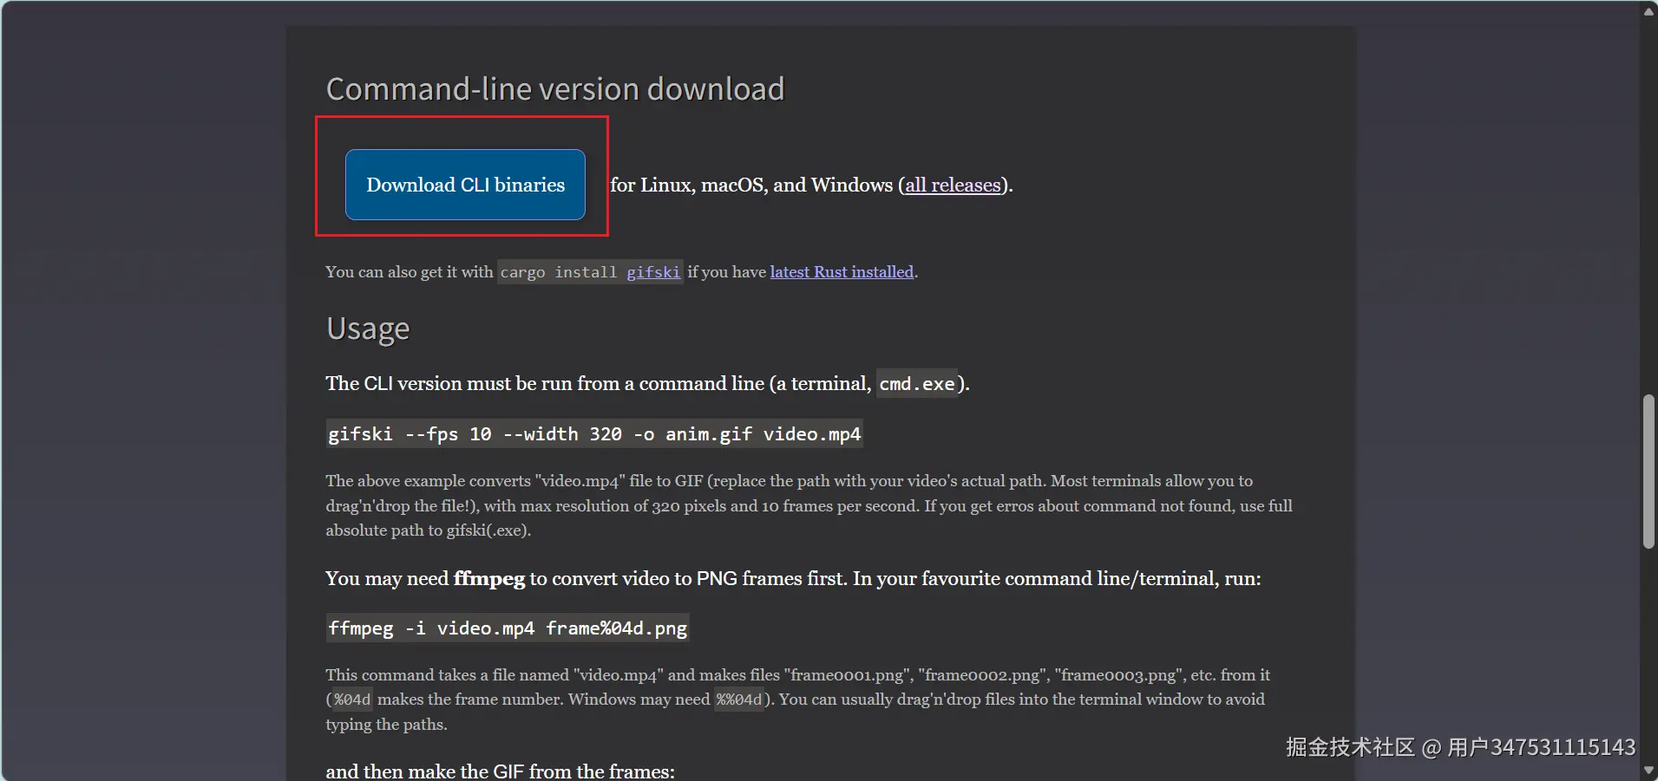1658x781 pixels.
Task: Click 'The above example converts' paragraph
Action: 809,505
